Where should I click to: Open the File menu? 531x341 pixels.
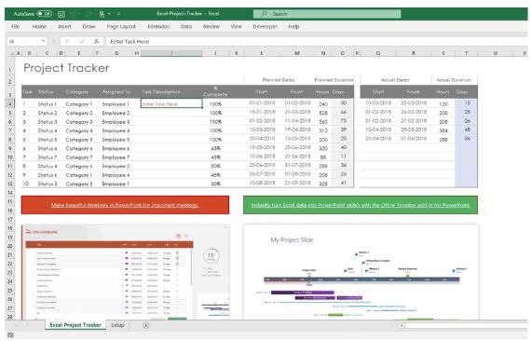pos(15,26)
